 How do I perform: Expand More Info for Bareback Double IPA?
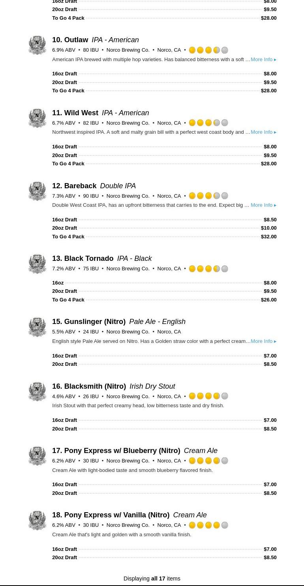(x=263, y=205)
